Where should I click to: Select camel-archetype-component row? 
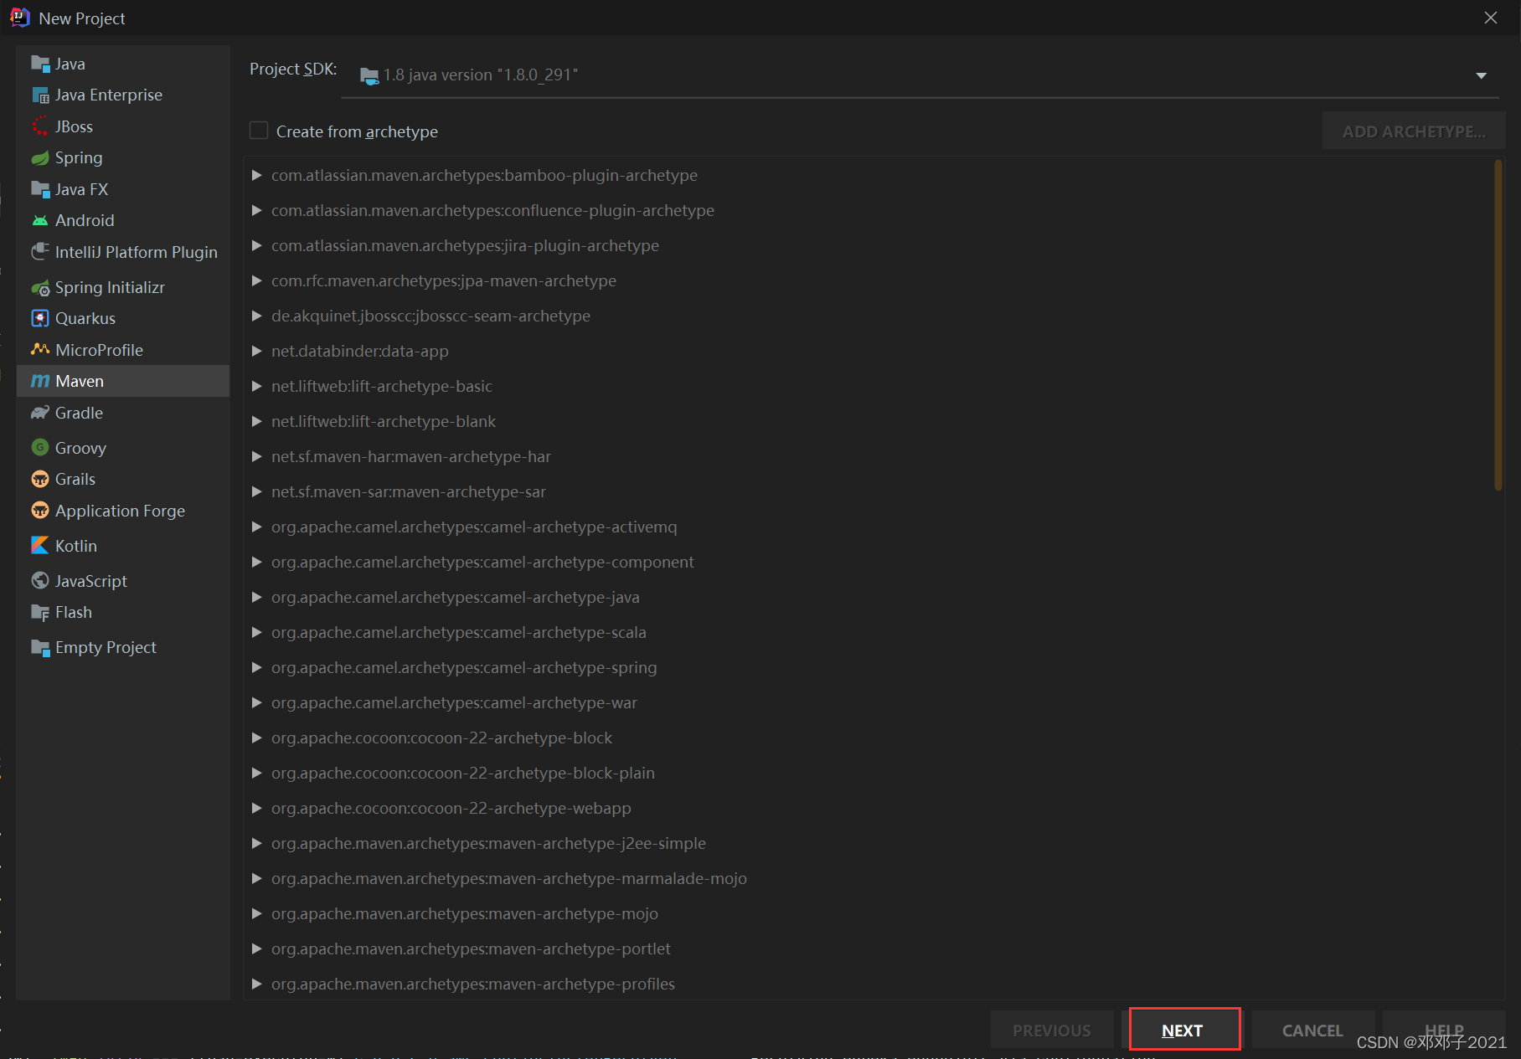click(x=871, y=563)
